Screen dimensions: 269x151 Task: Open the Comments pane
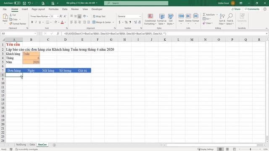[252, 9]
